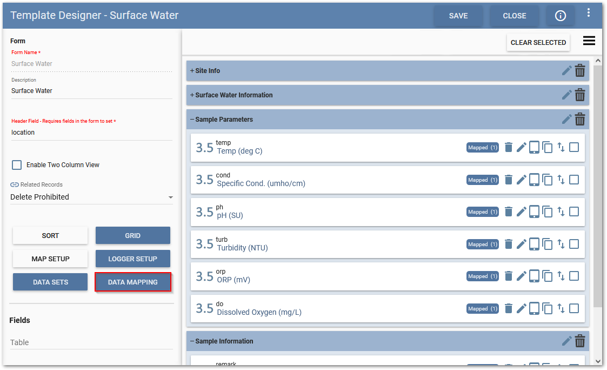
Task: Edit the Sample Parameters section
Action: click(x=566, y=119)
